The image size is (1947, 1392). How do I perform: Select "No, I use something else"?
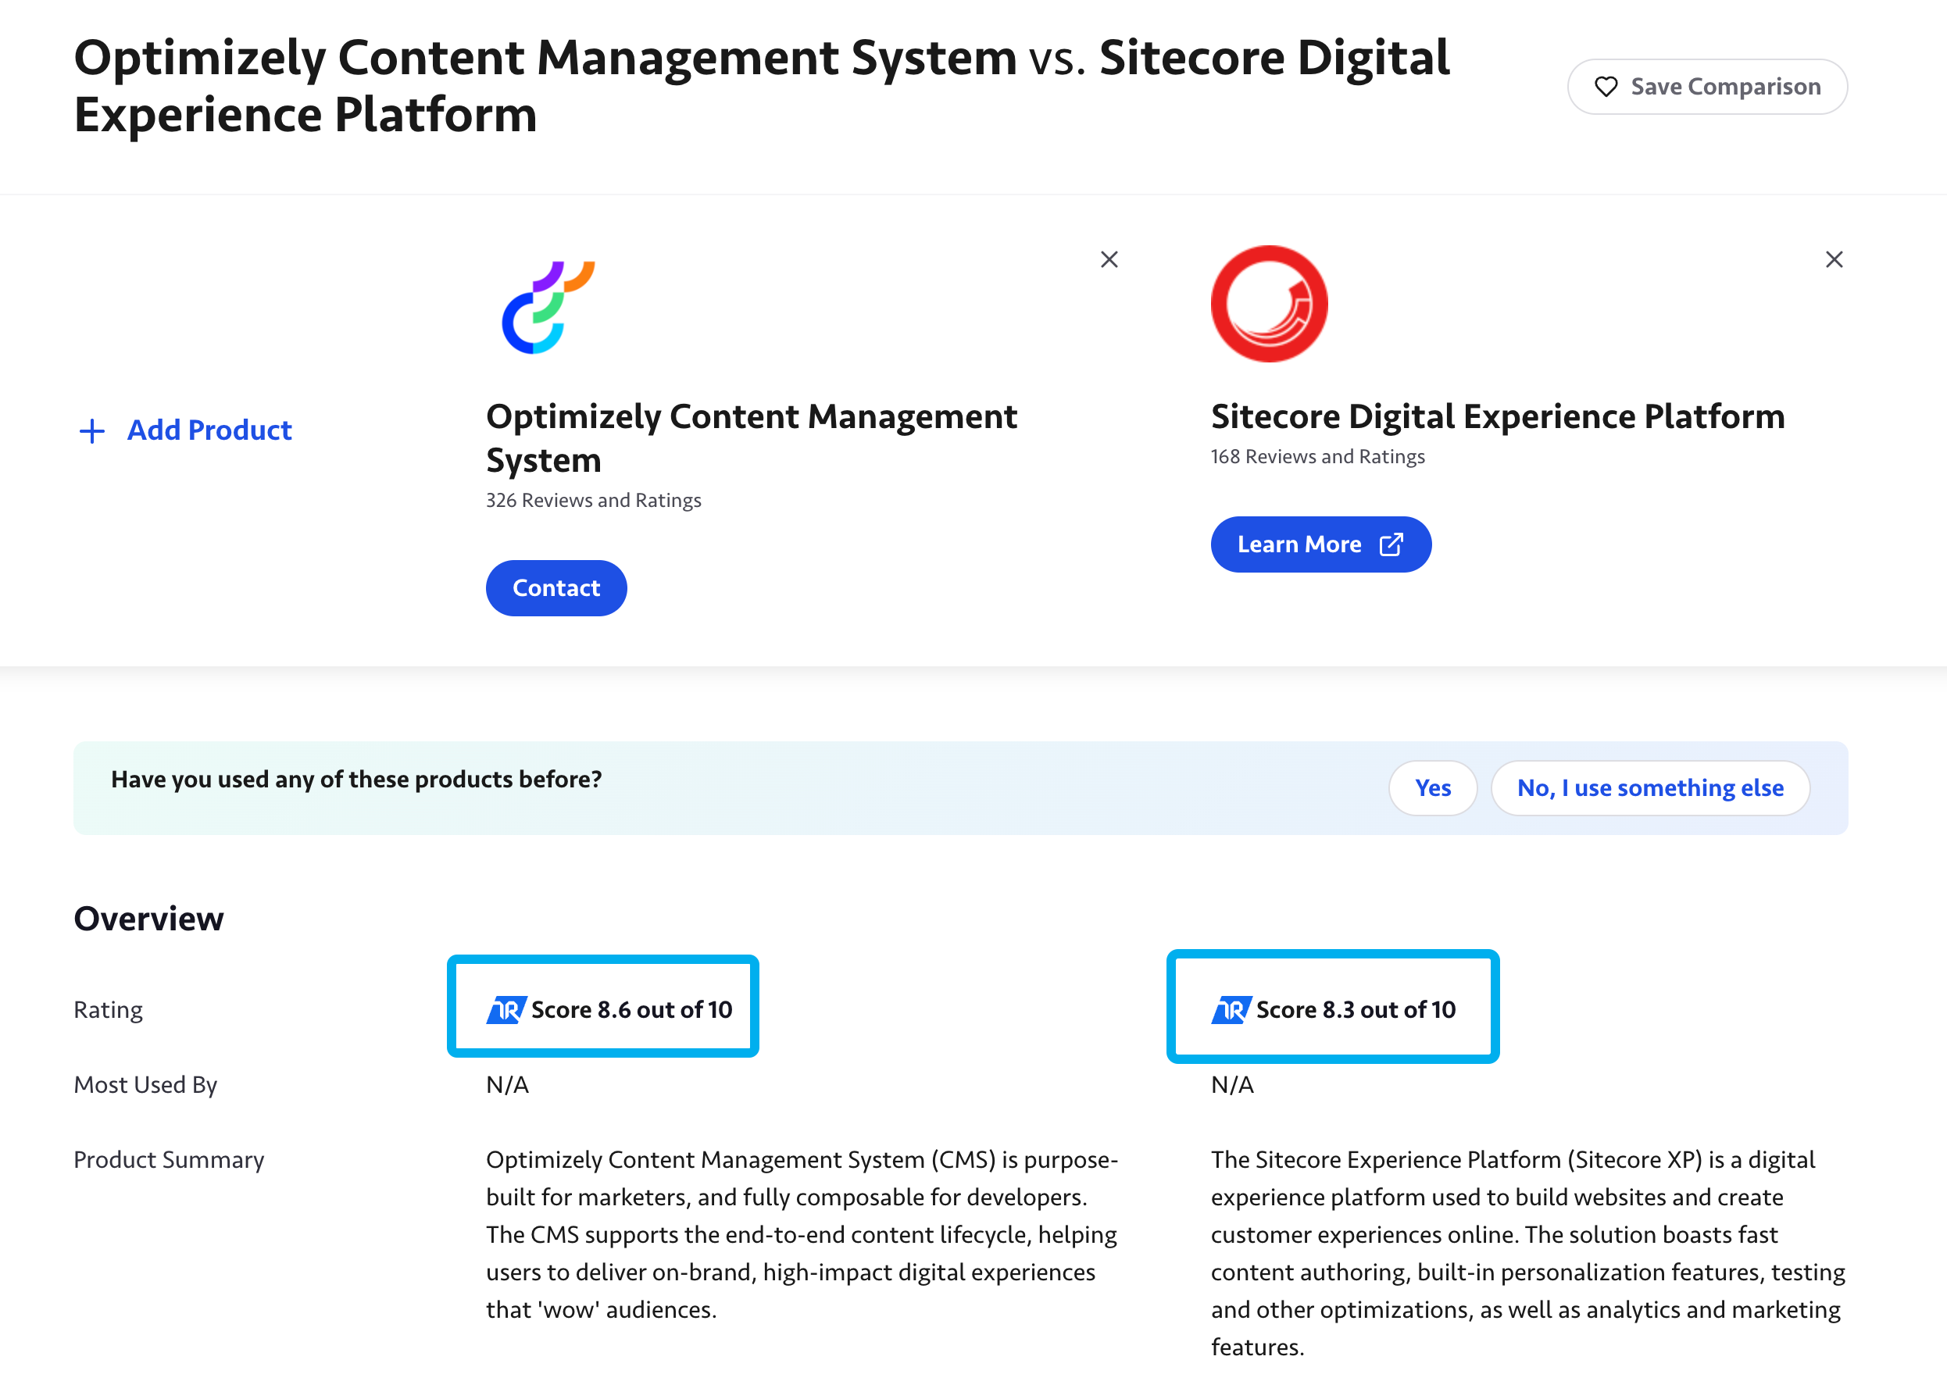[x=1650, y=787]
